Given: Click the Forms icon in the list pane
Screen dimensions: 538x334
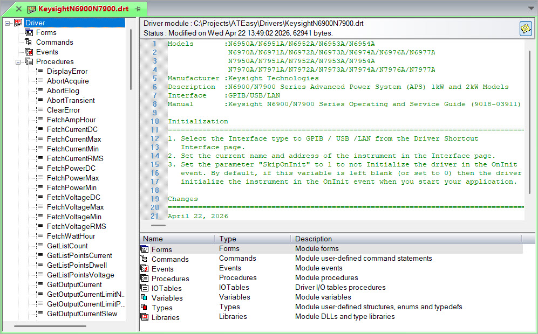Looking at the screenshot, I should pyautogui.click(x=144, y=249).
